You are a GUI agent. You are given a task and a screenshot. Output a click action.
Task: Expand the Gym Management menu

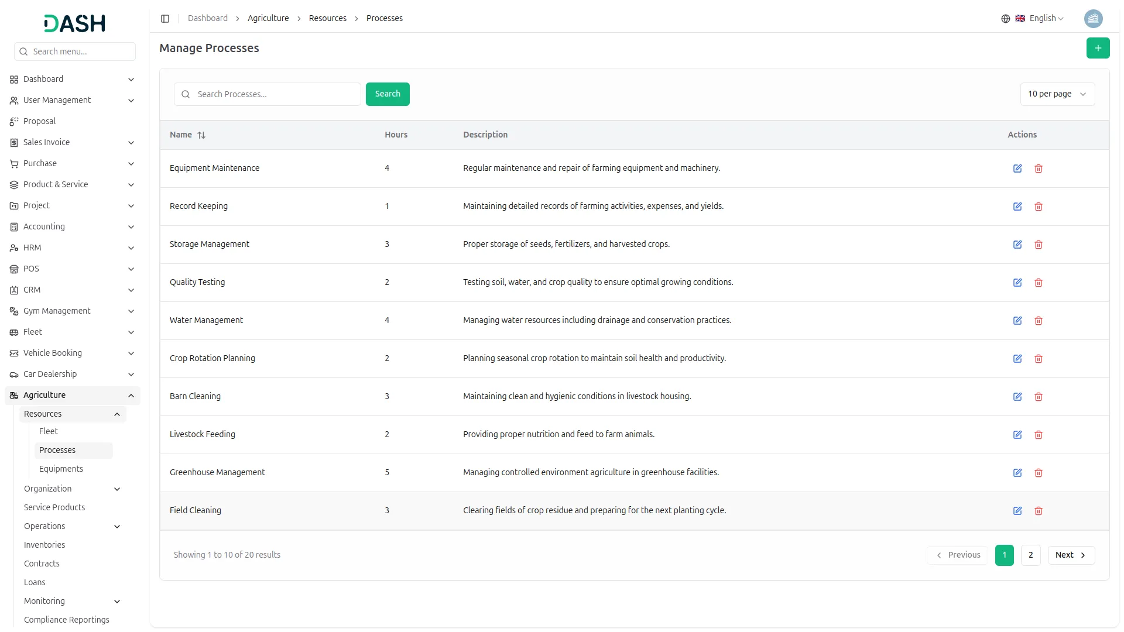73,311
